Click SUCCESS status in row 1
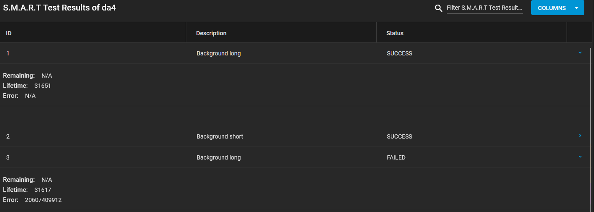 (x=400, y=53)
